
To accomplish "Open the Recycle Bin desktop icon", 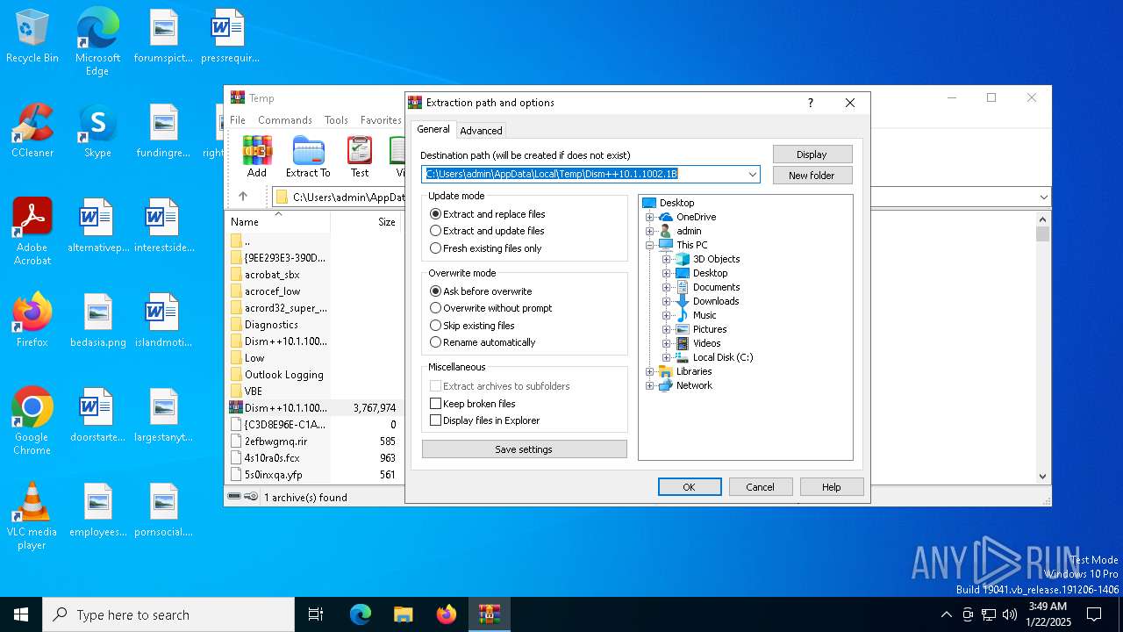I will (x=32, y=37).
